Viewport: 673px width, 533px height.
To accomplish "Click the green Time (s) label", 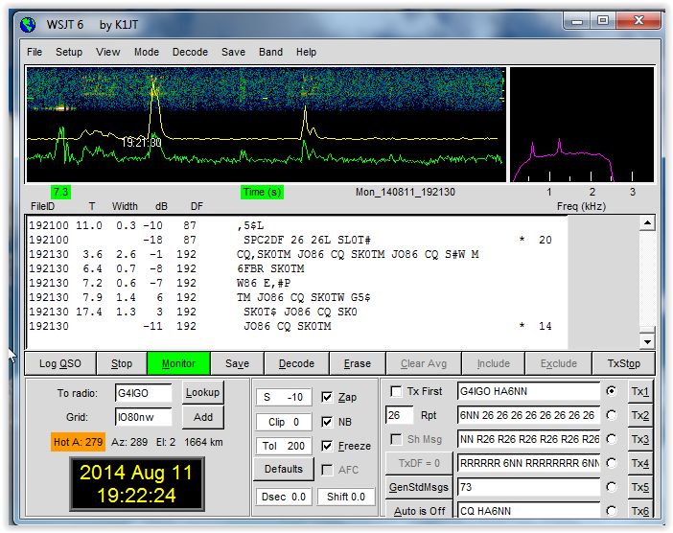I will pos(262,192).
